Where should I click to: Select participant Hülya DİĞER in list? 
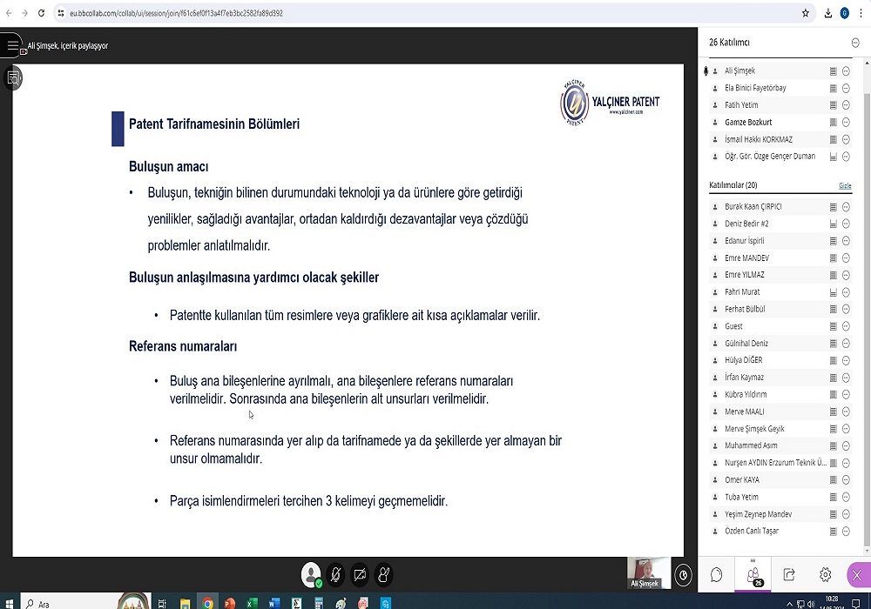[x=743, y=360]
